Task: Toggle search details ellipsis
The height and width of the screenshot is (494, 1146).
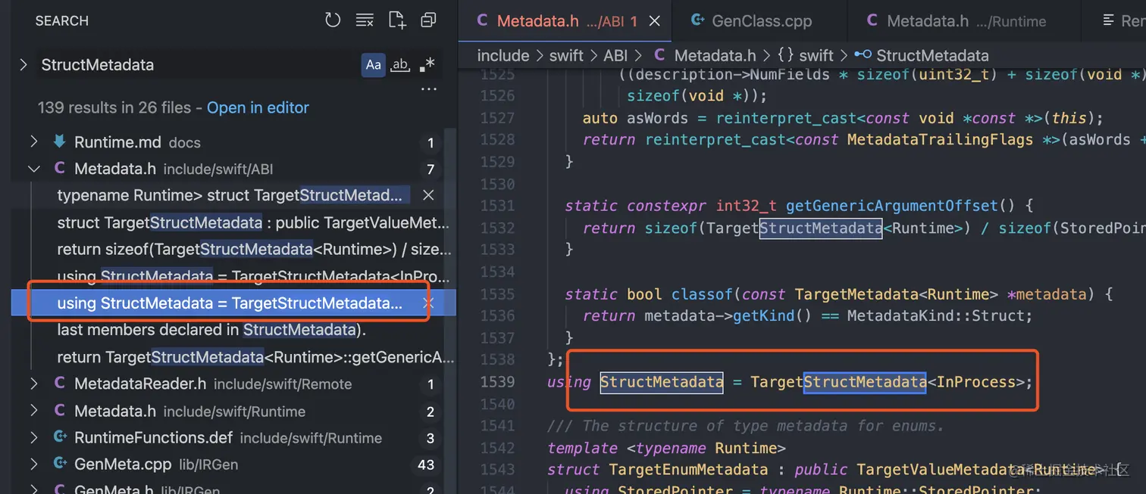Action: (x=429, y=89)
